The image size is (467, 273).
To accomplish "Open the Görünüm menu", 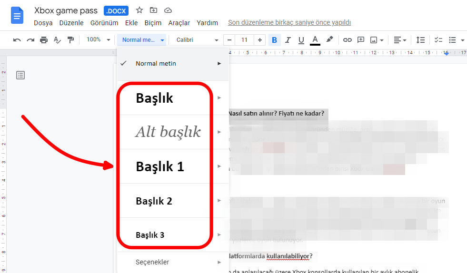I will (x=104, y=23).
